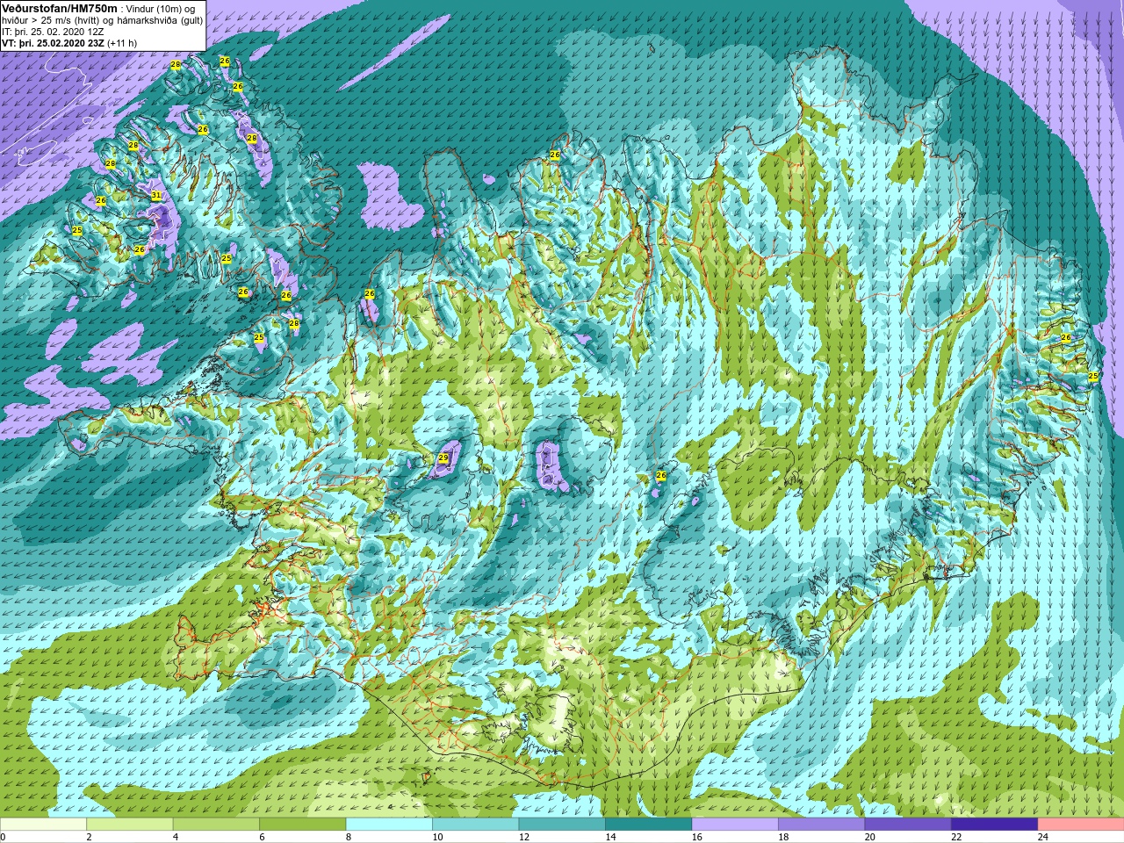Click the legend scale label 6

262,837
